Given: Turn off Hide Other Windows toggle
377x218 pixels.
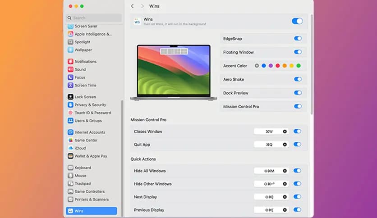Looking at the screenshot, I should [x=297, y=184].
